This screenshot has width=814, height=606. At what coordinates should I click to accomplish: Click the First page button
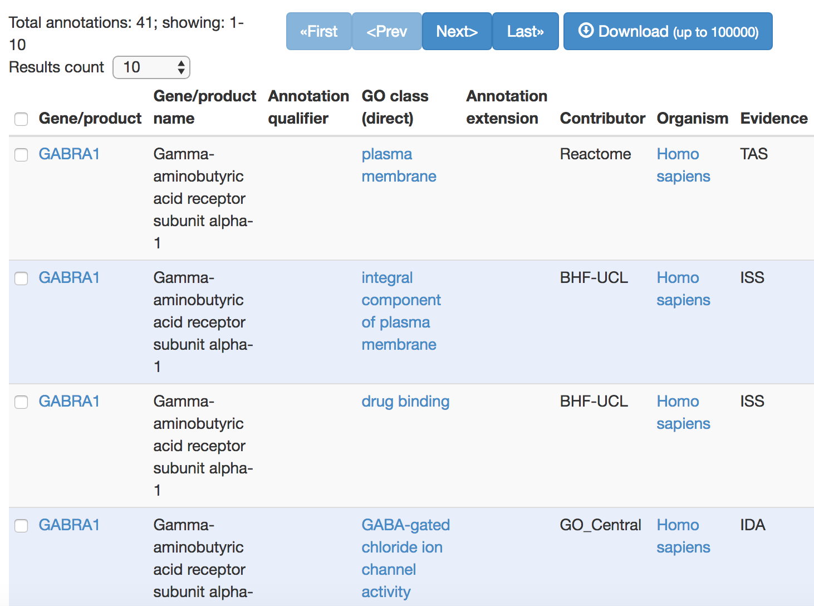click(318, 31)
